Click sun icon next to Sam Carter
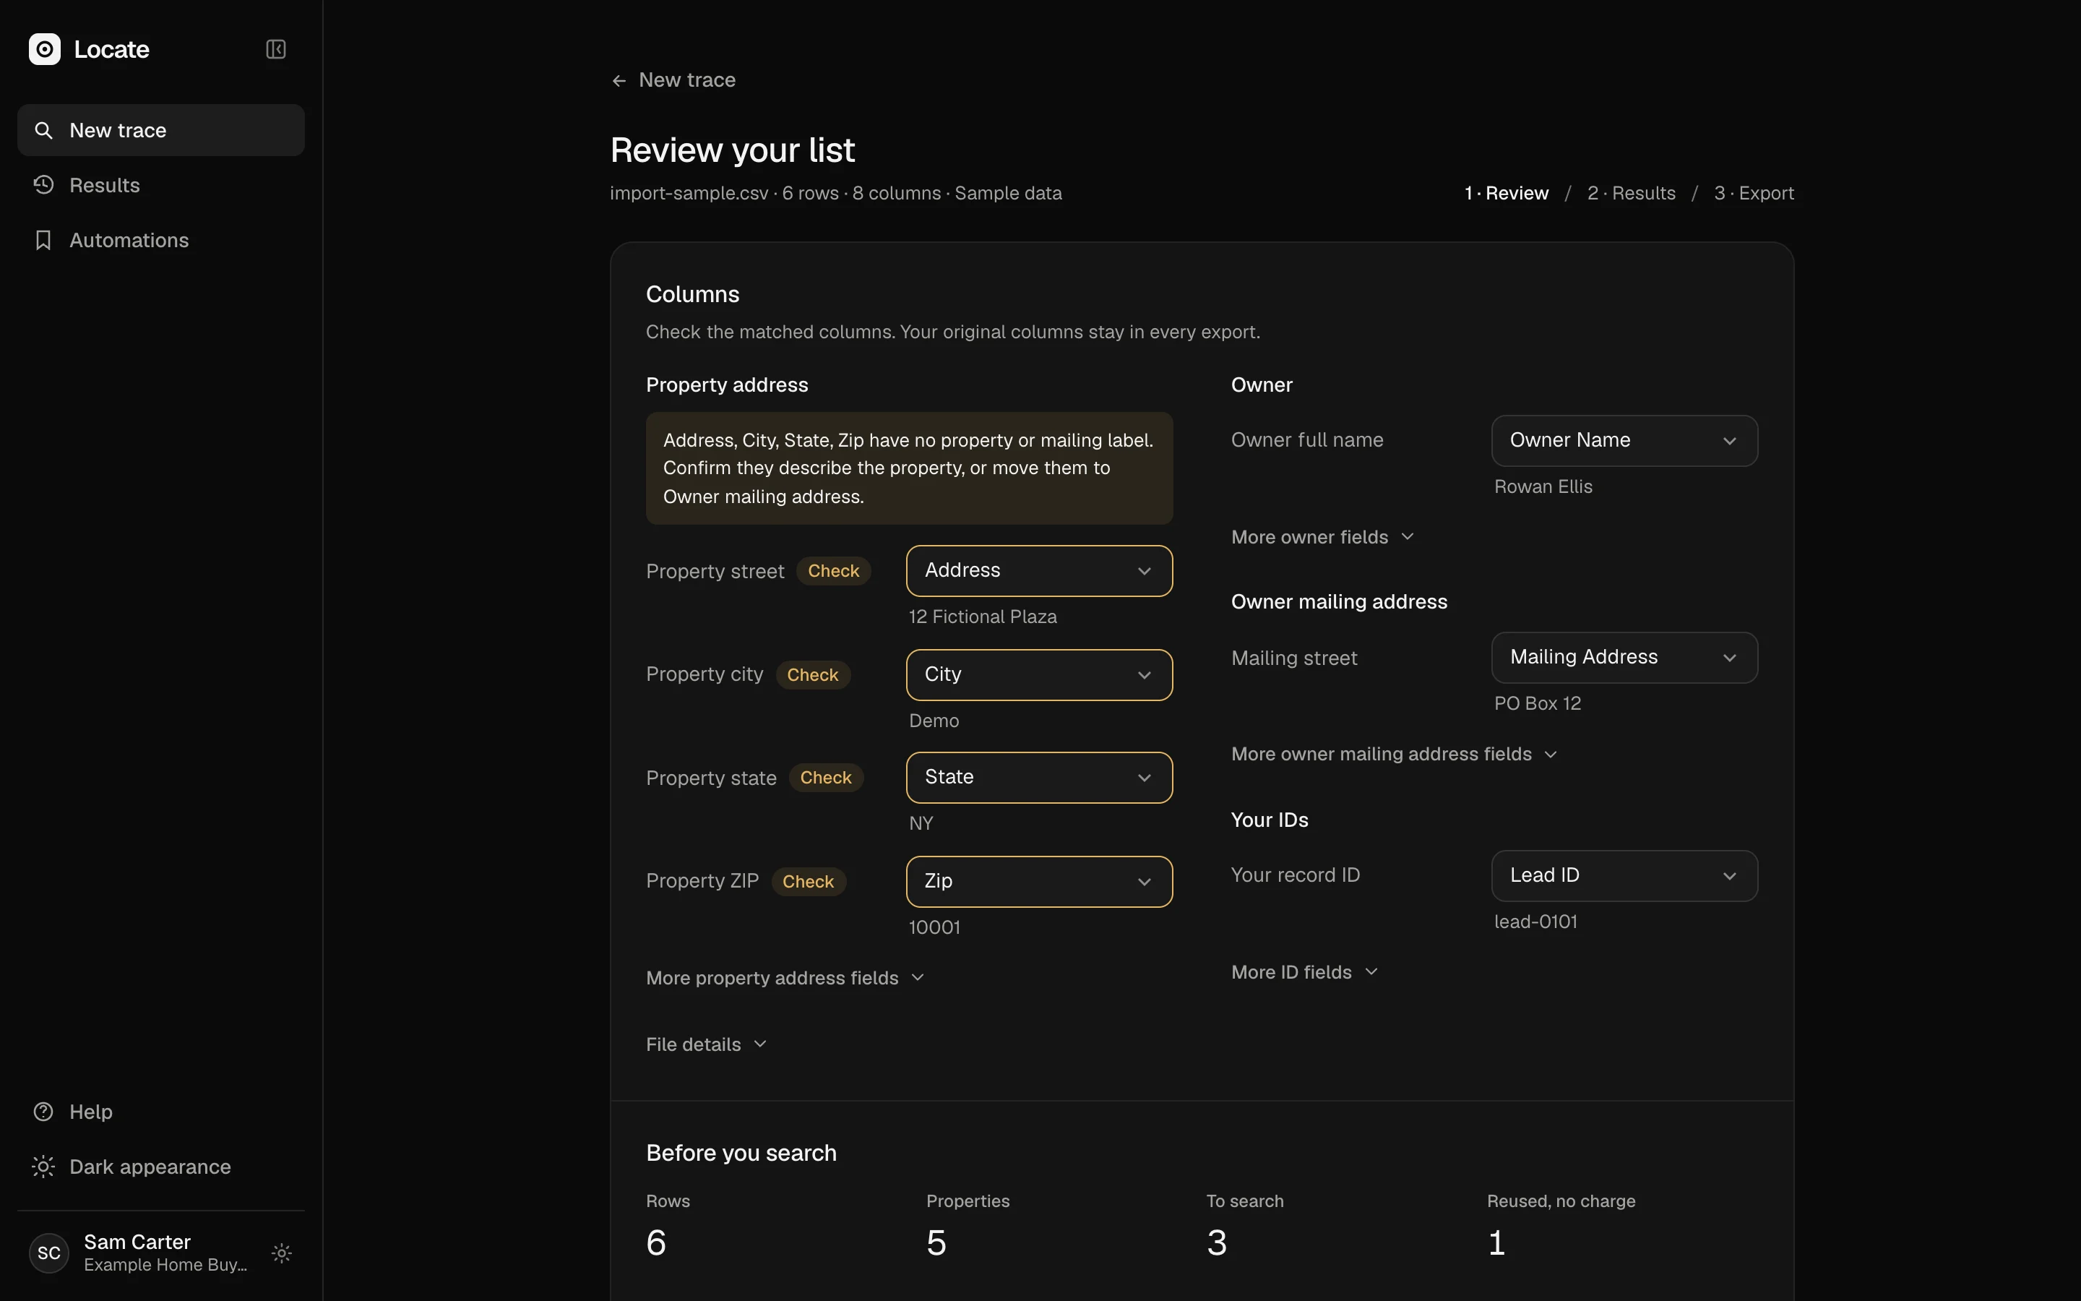This screenshot has height=1301, width=2081. (x=281, y=1253)
